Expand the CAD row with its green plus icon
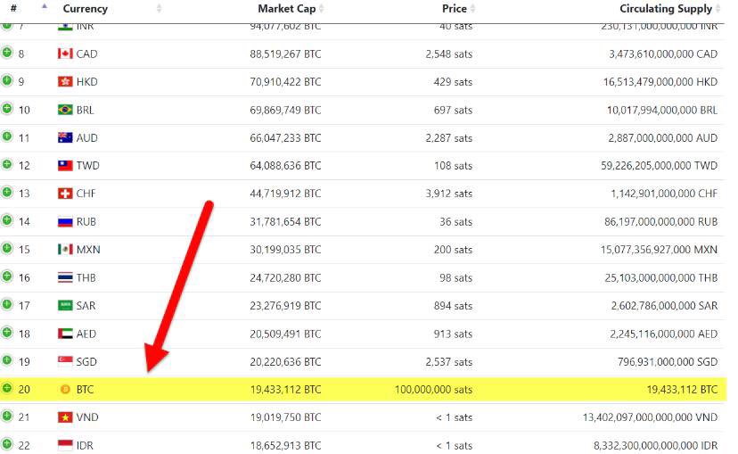Screen dimensions: 738x454 coord(6,53)
